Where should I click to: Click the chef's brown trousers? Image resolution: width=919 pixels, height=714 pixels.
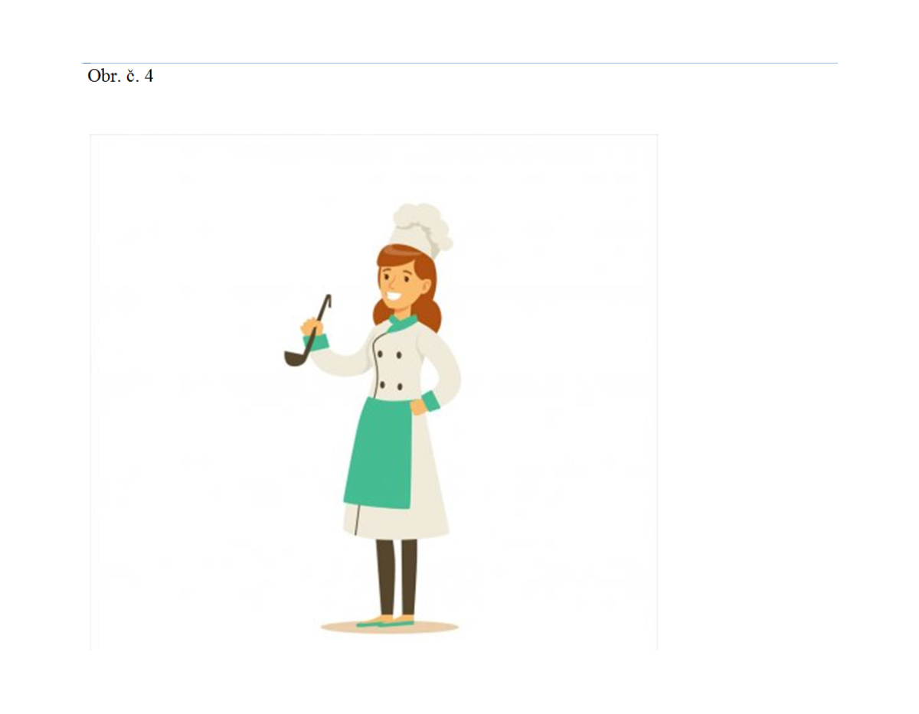[x=397, y=578]
